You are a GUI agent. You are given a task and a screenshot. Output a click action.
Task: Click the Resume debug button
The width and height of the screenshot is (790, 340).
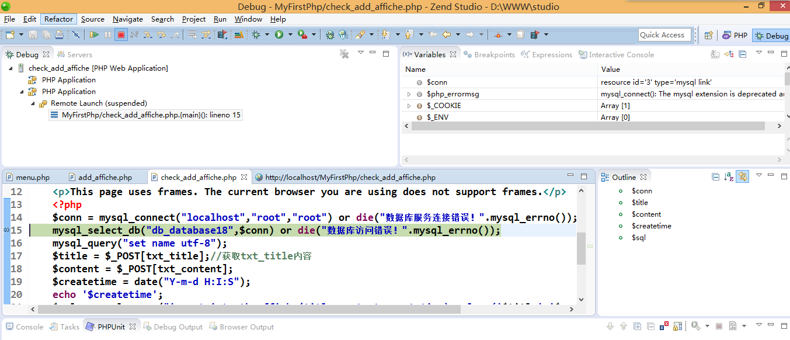pyautogui.click(x=94, y=35)
